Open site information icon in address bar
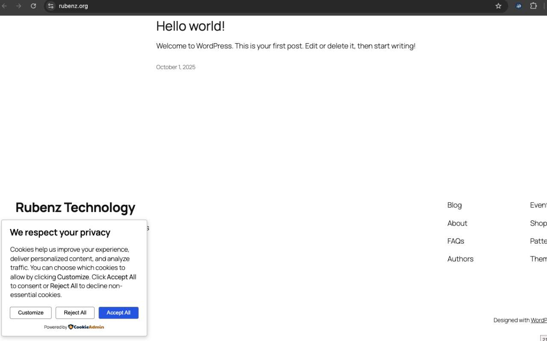Screen dimensions: 547x341 click(51, 6)
